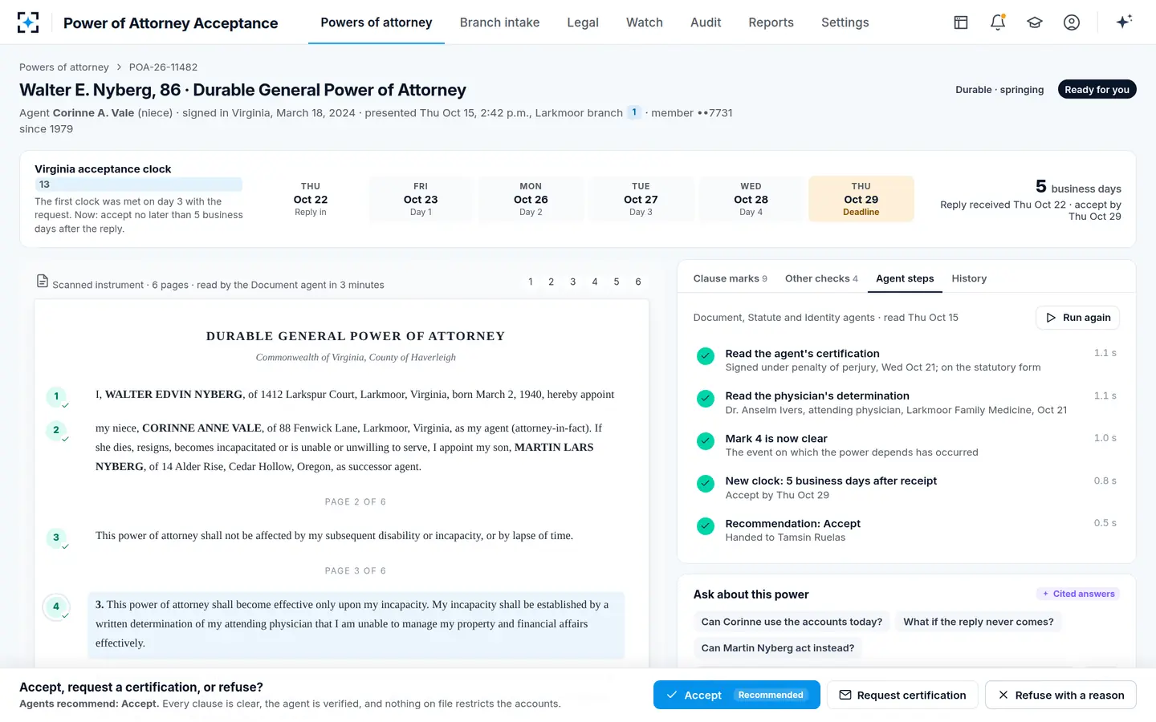Click the sparkle AI assistant icon
Screen dimensions: 1156x722
coord(1124,22)
